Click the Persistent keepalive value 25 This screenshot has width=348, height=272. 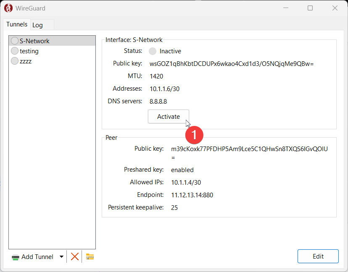click(x=174, y=208)
